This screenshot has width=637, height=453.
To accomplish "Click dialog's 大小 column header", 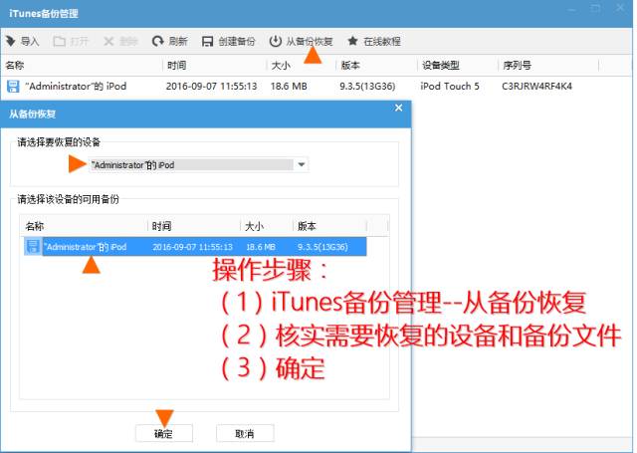I will [x=267, y=226].
